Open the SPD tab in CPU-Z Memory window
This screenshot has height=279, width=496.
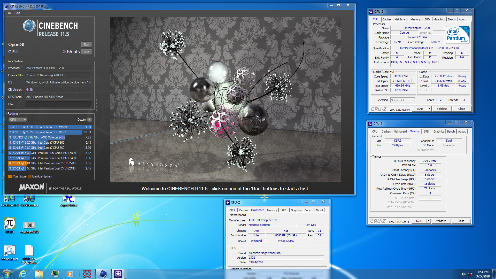[426, 131]
